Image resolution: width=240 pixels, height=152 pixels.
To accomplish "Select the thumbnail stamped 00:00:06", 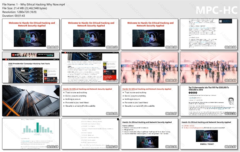I will coord(31,34).
